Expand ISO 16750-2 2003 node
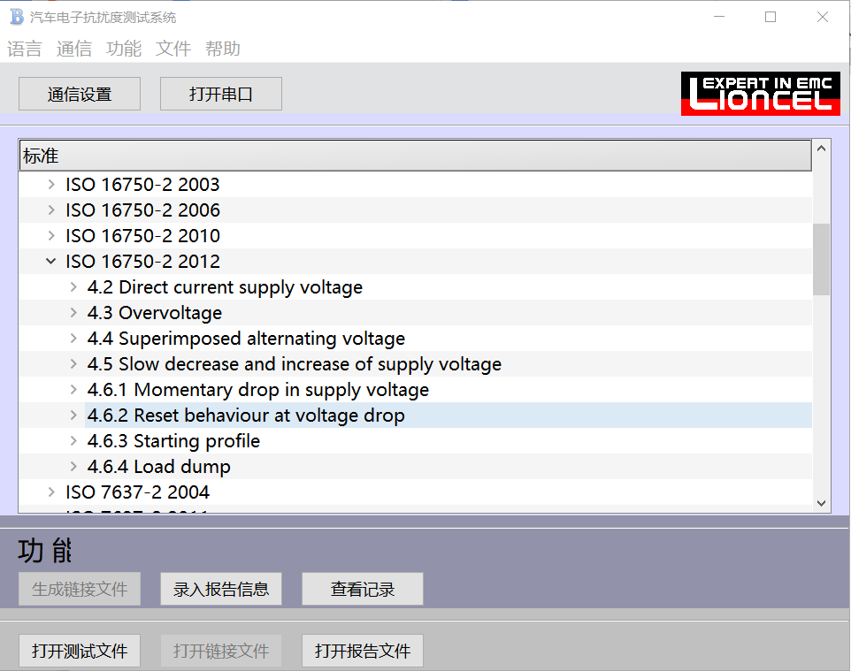The height and width of the screenshot is (671, 851). 51,185
